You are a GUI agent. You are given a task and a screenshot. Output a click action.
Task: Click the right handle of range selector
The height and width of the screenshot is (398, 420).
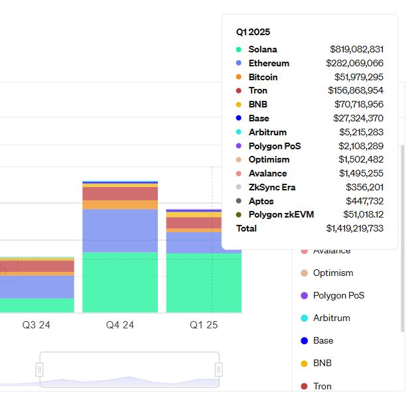(x=218, y=369)
